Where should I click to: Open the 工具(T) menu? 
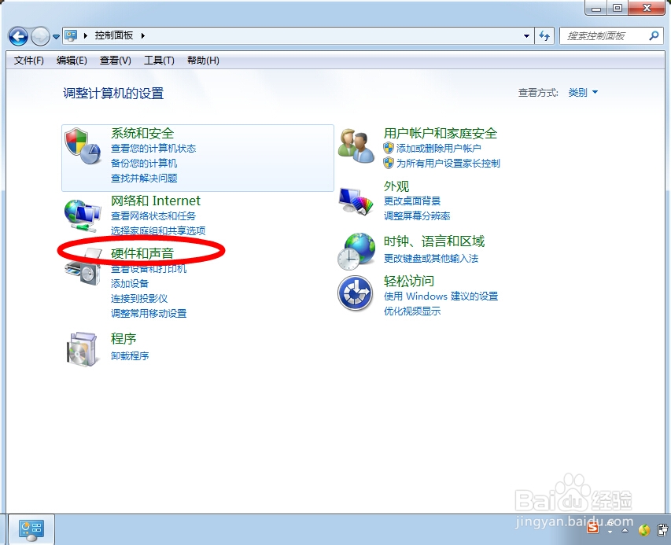(159, 61)
